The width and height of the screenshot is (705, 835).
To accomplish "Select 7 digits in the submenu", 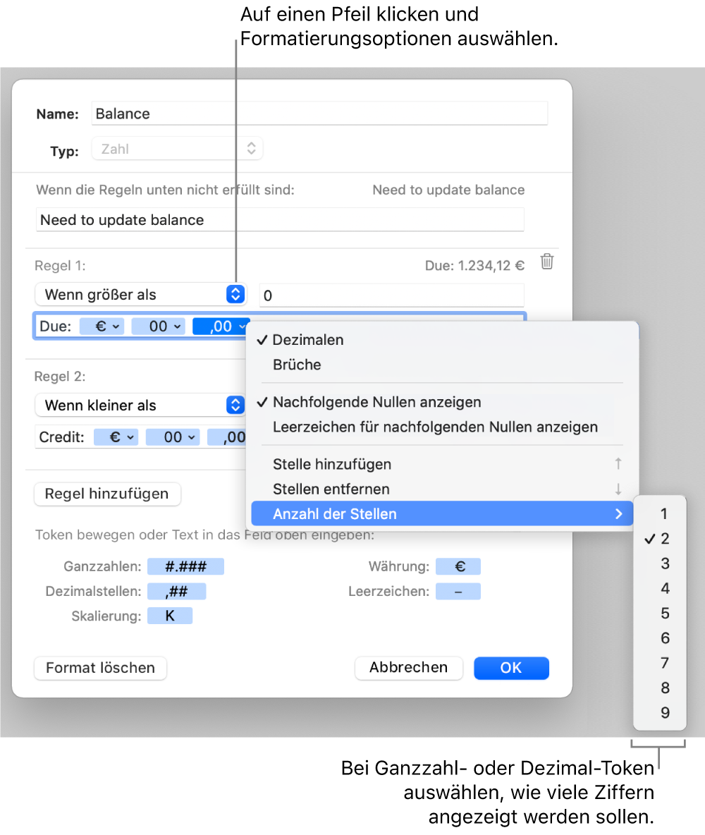I will (661, 663).
